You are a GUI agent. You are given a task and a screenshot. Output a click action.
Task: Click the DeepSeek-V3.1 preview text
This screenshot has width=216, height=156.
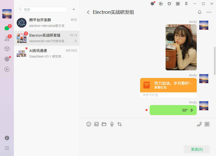pos(47,57)
